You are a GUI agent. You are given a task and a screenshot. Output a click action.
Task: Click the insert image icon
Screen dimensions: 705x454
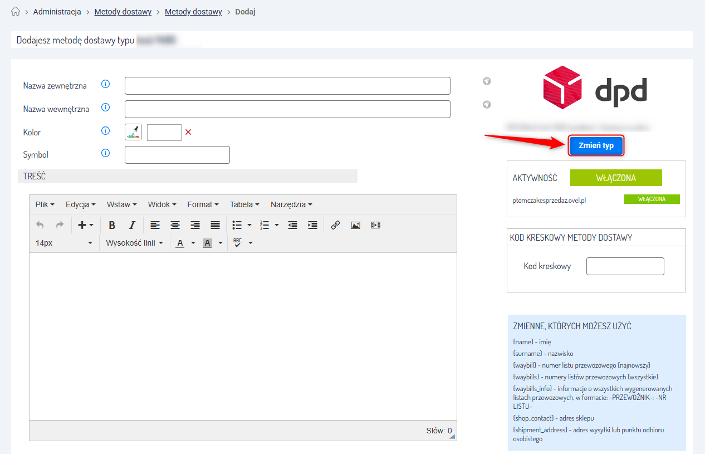point(355,225)
